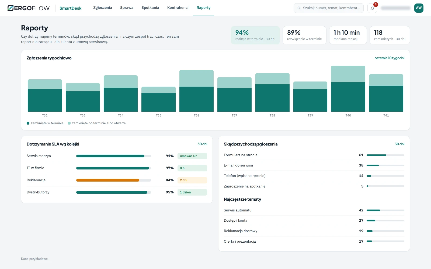Open the Zgłoszenia tab

click(103, 8)
